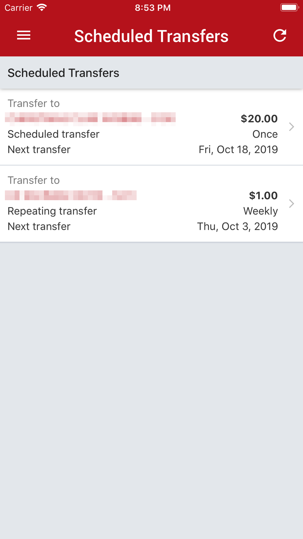Viewport: 303px width, 539px height.
Task: Expand the $20.00 transfer chevron
Action: pos(291,127)
